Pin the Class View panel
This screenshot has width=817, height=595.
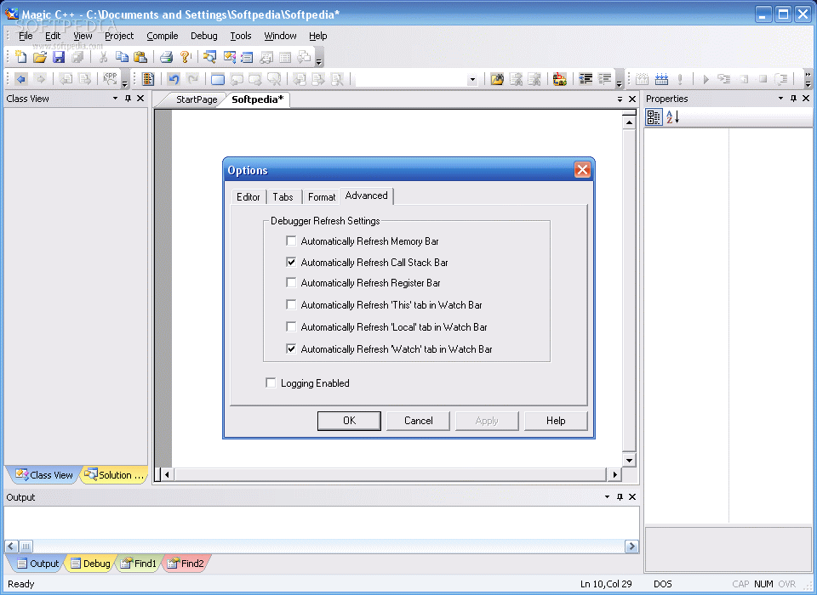pyautogui.click(x=129, y=98)
